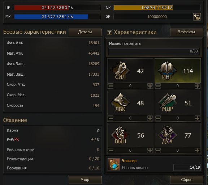
Task: Select the ЛВК foot stat icon
Action: (x=120, y=102)
